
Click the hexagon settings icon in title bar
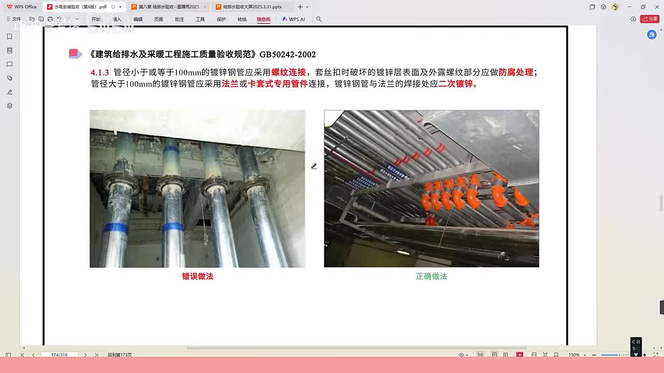point(603,7)
